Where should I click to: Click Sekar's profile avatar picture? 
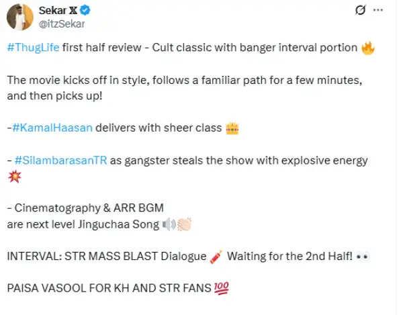20,17
